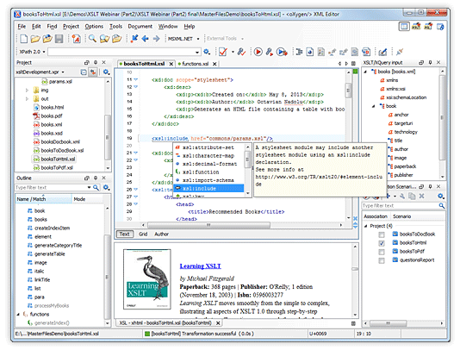Viewport: 460px width, 350px height.
Task: Open the Learning XSLT link
Action: pos(200,266)
